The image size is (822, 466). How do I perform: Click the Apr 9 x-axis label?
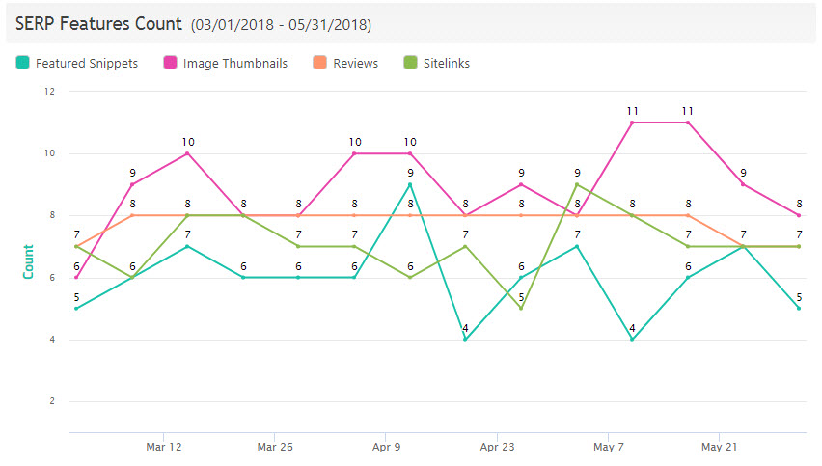[x=386, y=448]
